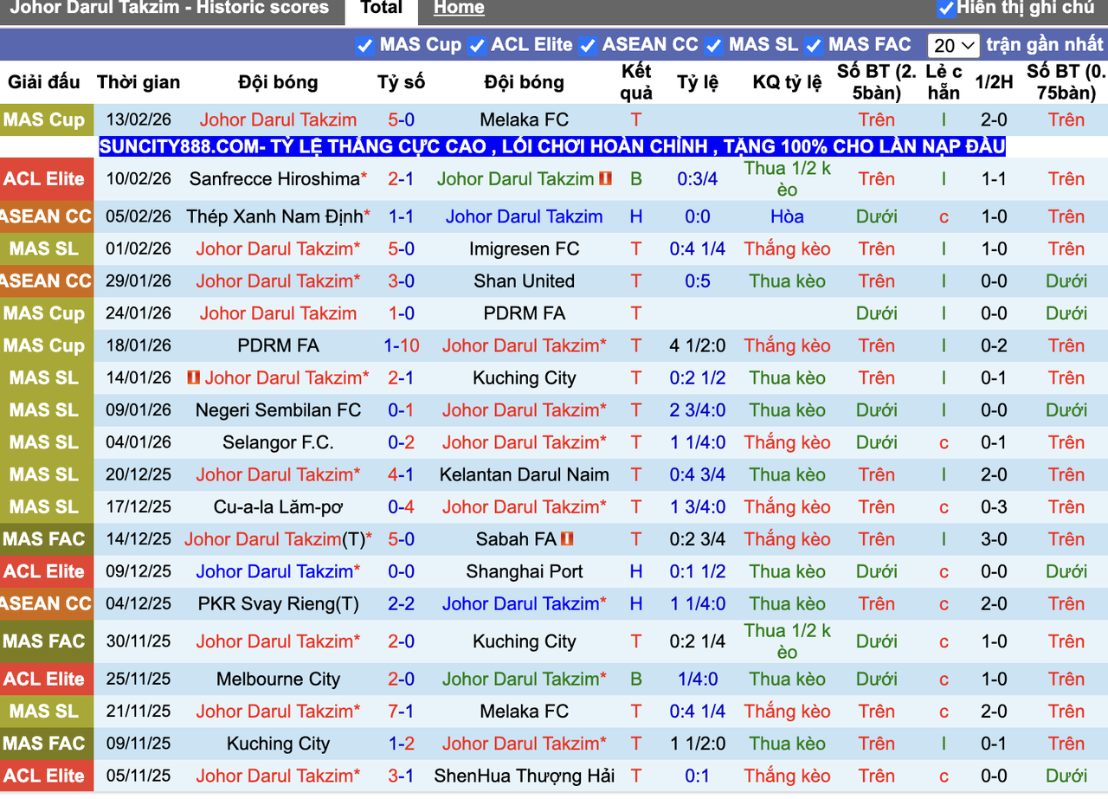Click the 7-1 score against Melaka FC
This screenshot has width=1108, height=799.
pyautogui.click(x=402, y=711)
